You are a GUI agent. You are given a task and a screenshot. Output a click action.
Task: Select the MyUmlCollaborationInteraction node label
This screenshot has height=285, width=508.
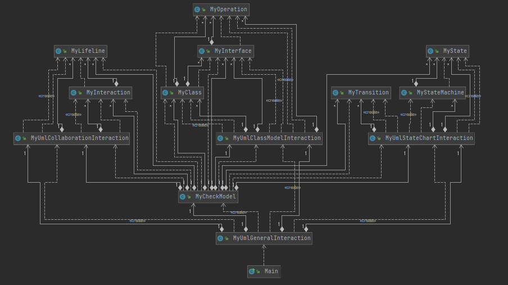pos(80,138)
